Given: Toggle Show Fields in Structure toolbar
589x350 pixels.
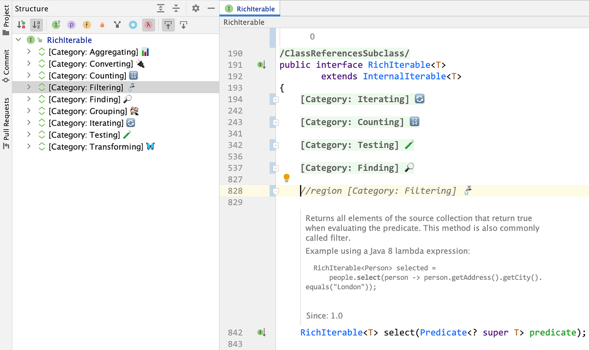Looking at the screenshot, I should pos(87,25).
